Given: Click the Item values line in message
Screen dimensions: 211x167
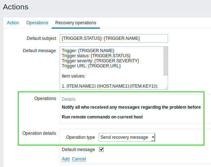Looking at the screenshot, I should [x=73, y=76].
